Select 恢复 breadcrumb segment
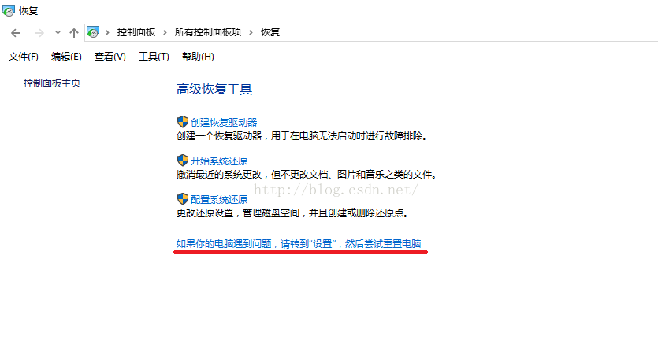 click(270, 32)
